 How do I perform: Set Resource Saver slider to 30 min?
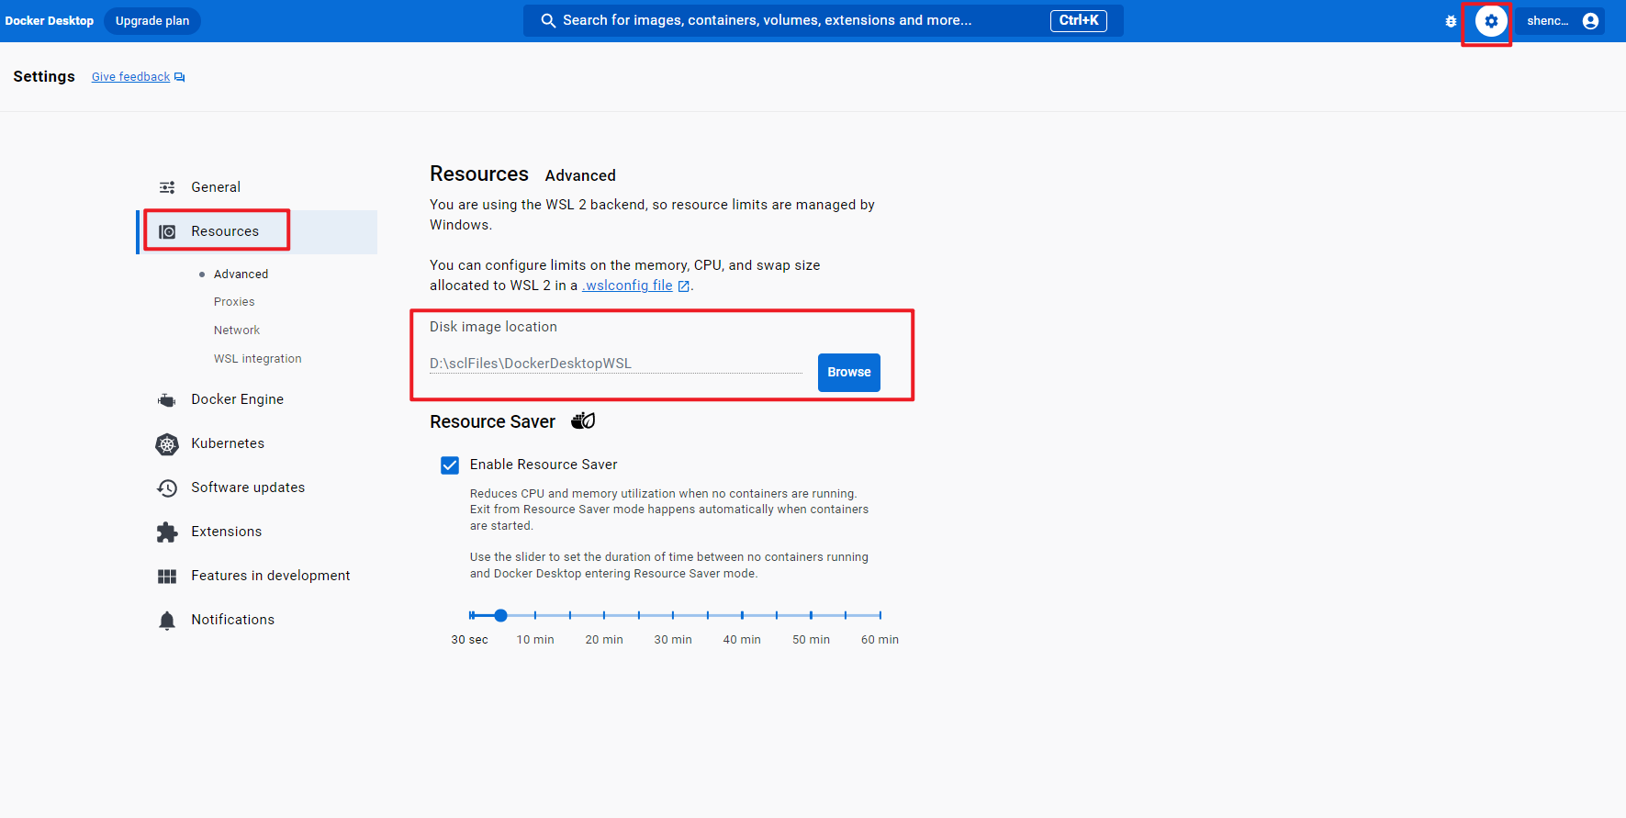(673, 615)
